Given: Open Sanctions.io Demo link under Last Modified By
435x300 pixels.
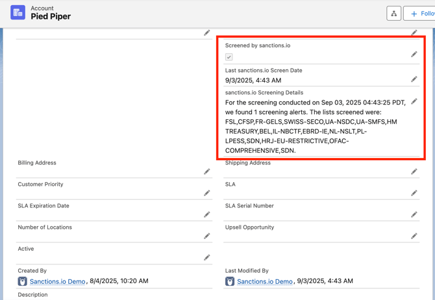Looking at the screenshot, I should (x=265, y=281).
